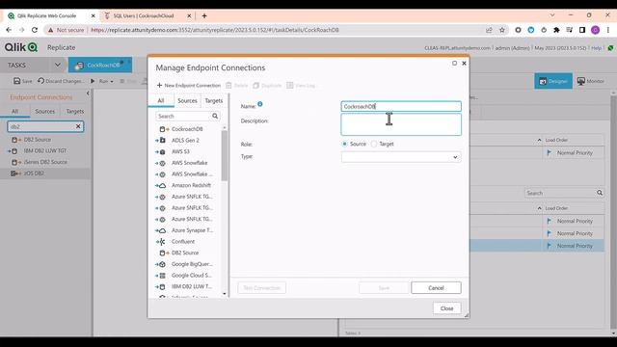The image size is (617, 347).
Task: Click the share page icon in address bar
Action: pyautogui.click(x=489, y=30)
